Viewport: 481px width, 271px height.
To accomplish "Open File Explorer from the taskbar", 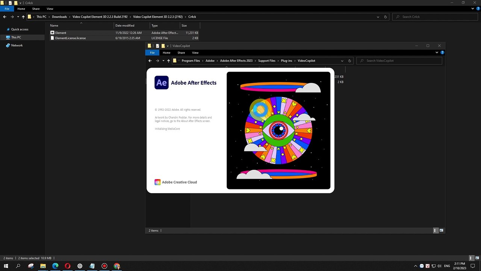I will coord(43,266).
